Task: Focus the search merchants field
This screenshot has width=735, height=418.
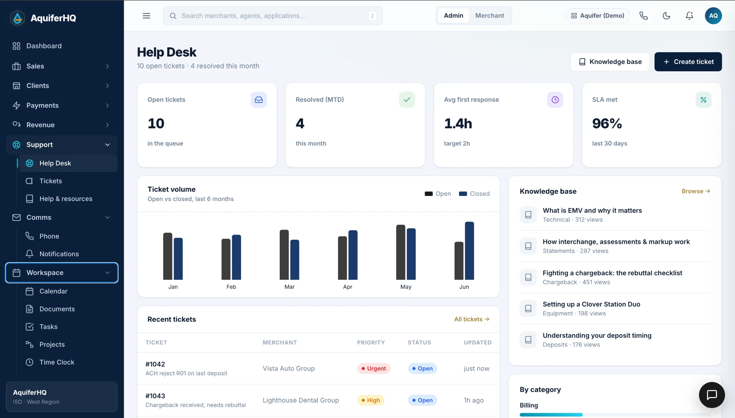Action: point(273,16)
